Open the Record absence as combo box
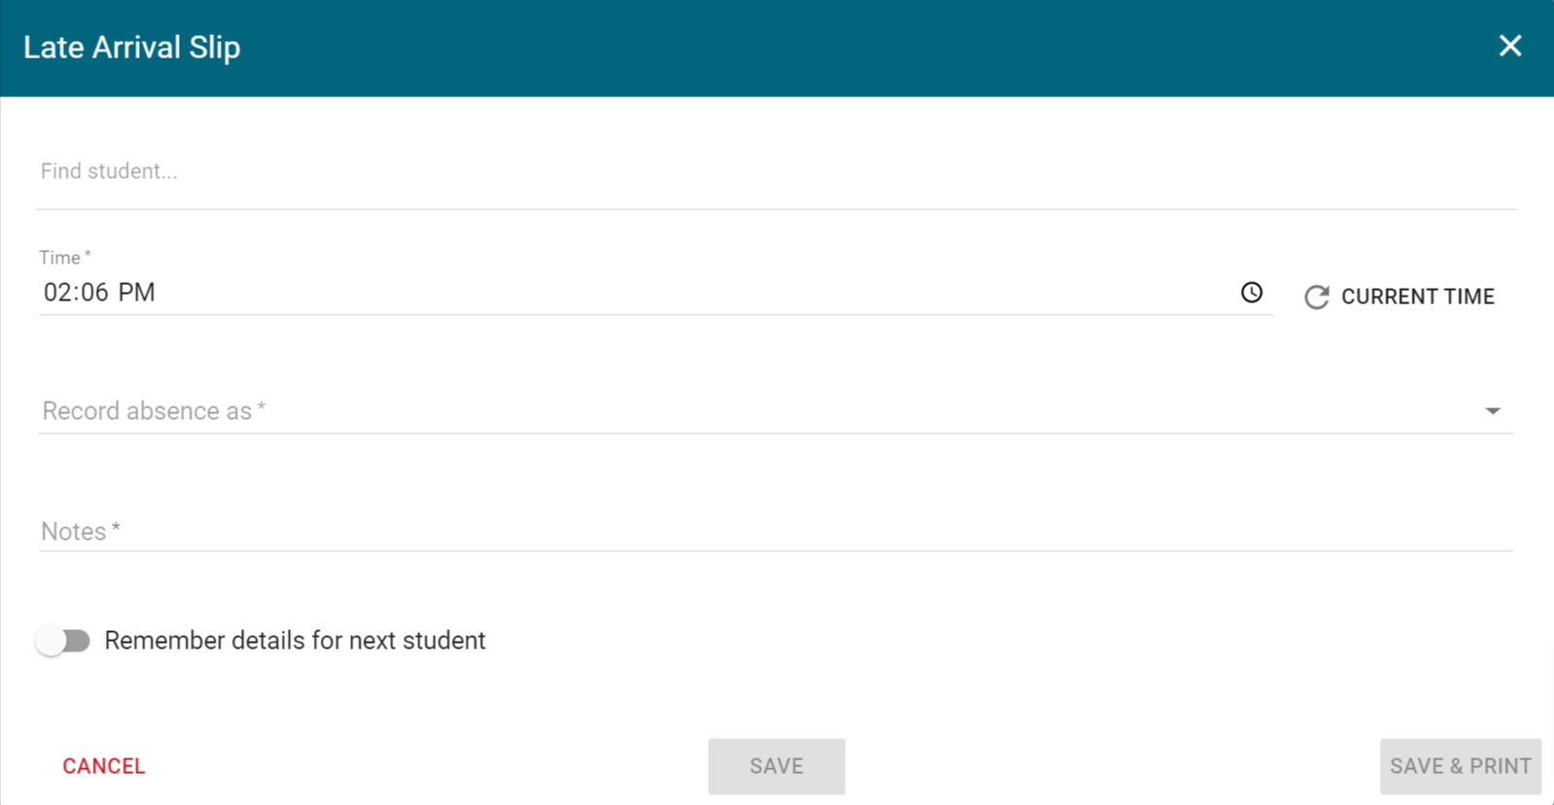 tap(759, 411)
